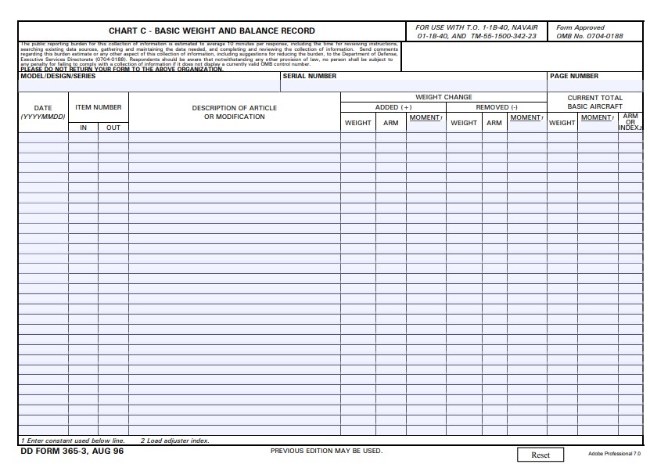Click the SERIAL NUMBER input field

coord(414,85)
